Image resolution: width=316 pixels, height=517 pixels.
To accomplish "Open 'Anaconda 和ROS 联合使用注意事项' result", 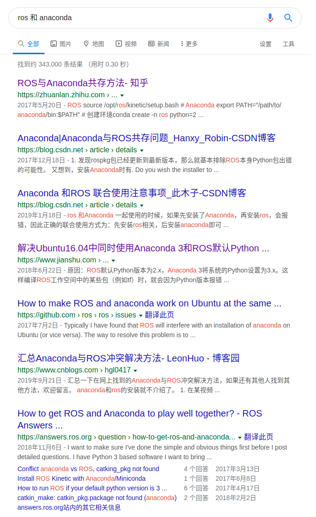I will (x=132, y=193).
